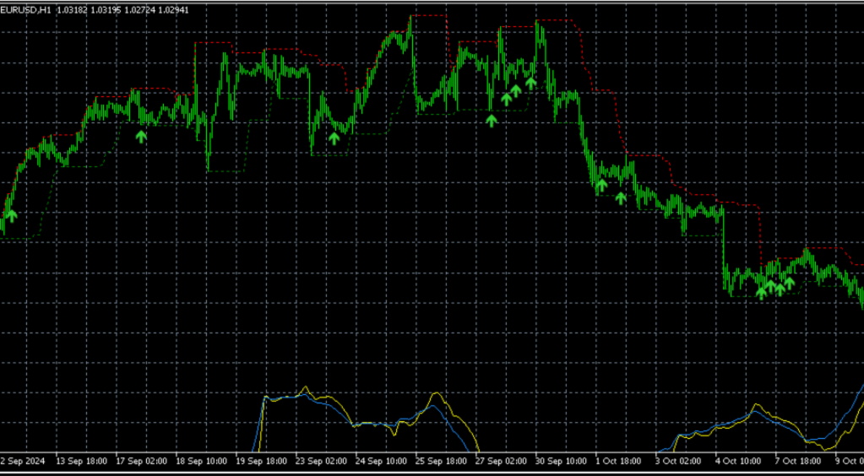Viewport: 864px width, 476px height.
Task: Click the 4 Oct 10:00 time label
Action: (738, 461)
